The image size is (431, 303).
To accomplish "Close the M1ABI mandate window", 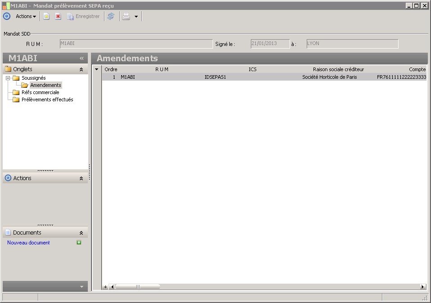I will pyautogui.click(x=424, y=5).
